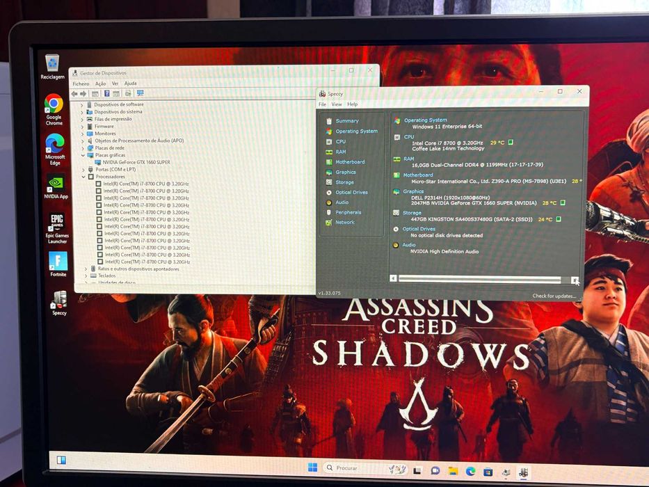
Task: Click the Motherboard heading in Speccy summary pane
Action: point(418,175)
